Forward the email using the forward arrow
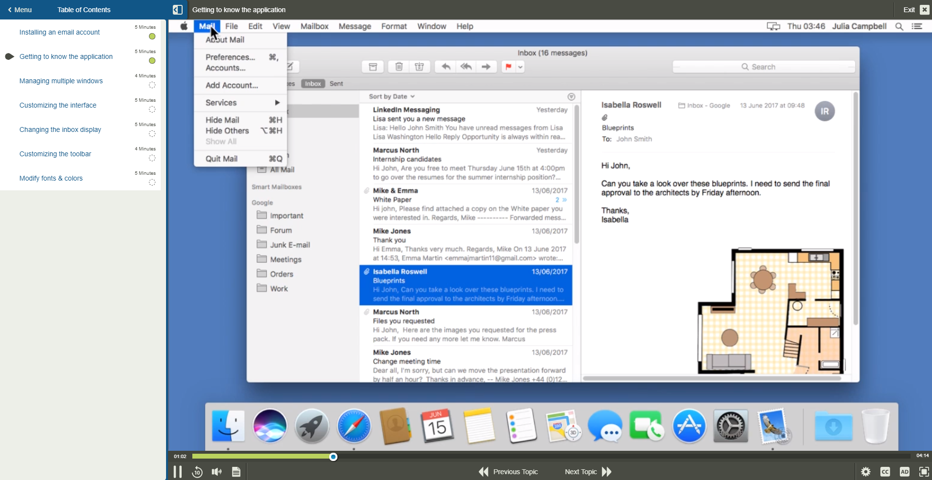Image resolution: width=932 pixels, height=480 pixels. 486,67
